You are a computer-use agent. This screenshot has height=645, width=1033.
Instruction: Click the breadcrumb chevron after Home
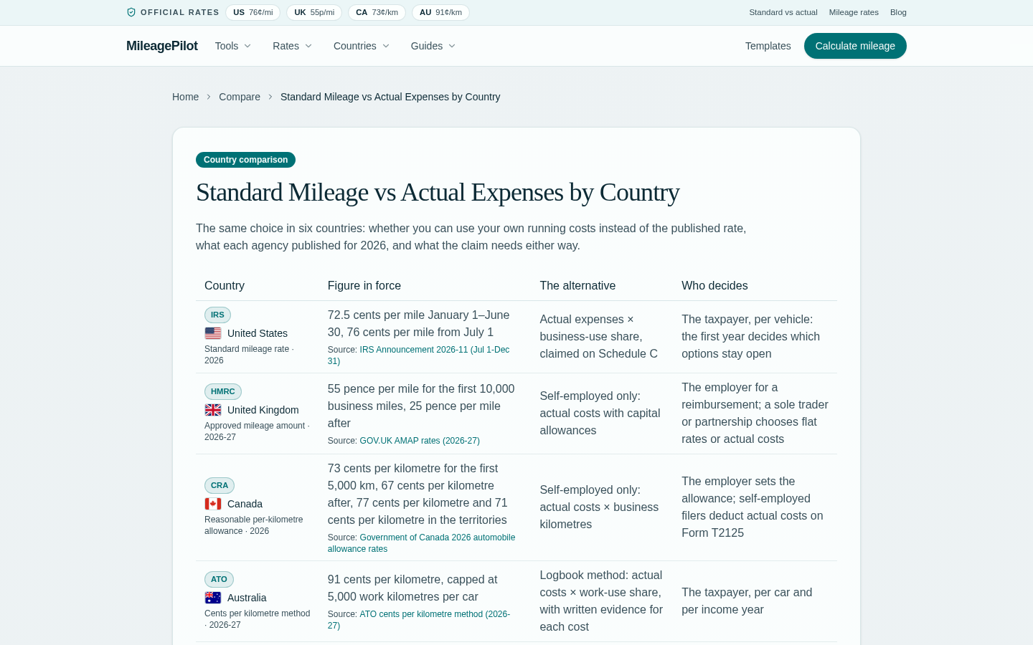pyautogui.click(x=209, y=97)
